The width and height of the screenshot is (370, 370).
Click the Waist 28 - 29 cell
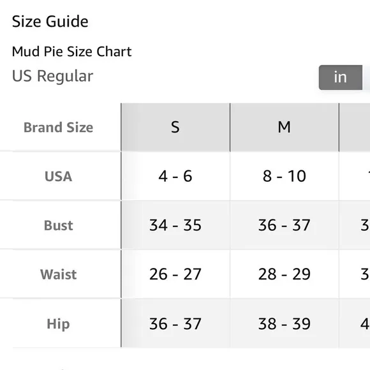click(285, 274)
